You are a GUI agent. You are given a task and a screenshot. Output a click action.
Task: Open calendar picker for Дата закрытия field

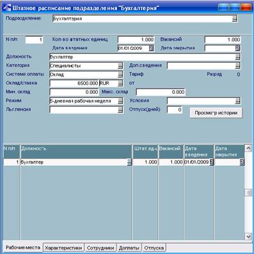pyautogui.click(x=237, y=49)
